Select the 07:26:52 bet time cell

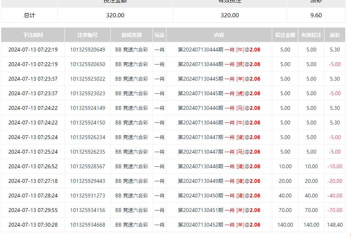coord(33,166)
